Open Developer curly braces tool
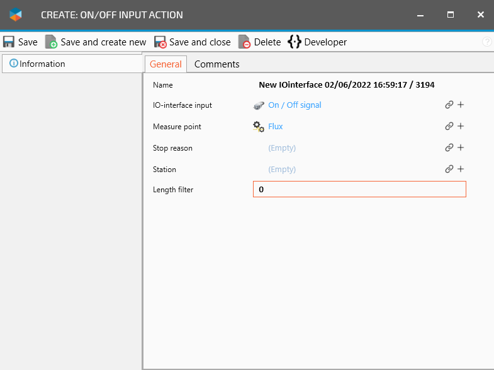The image size is (494, 370). pyautogui.click(x=295, y=42)
